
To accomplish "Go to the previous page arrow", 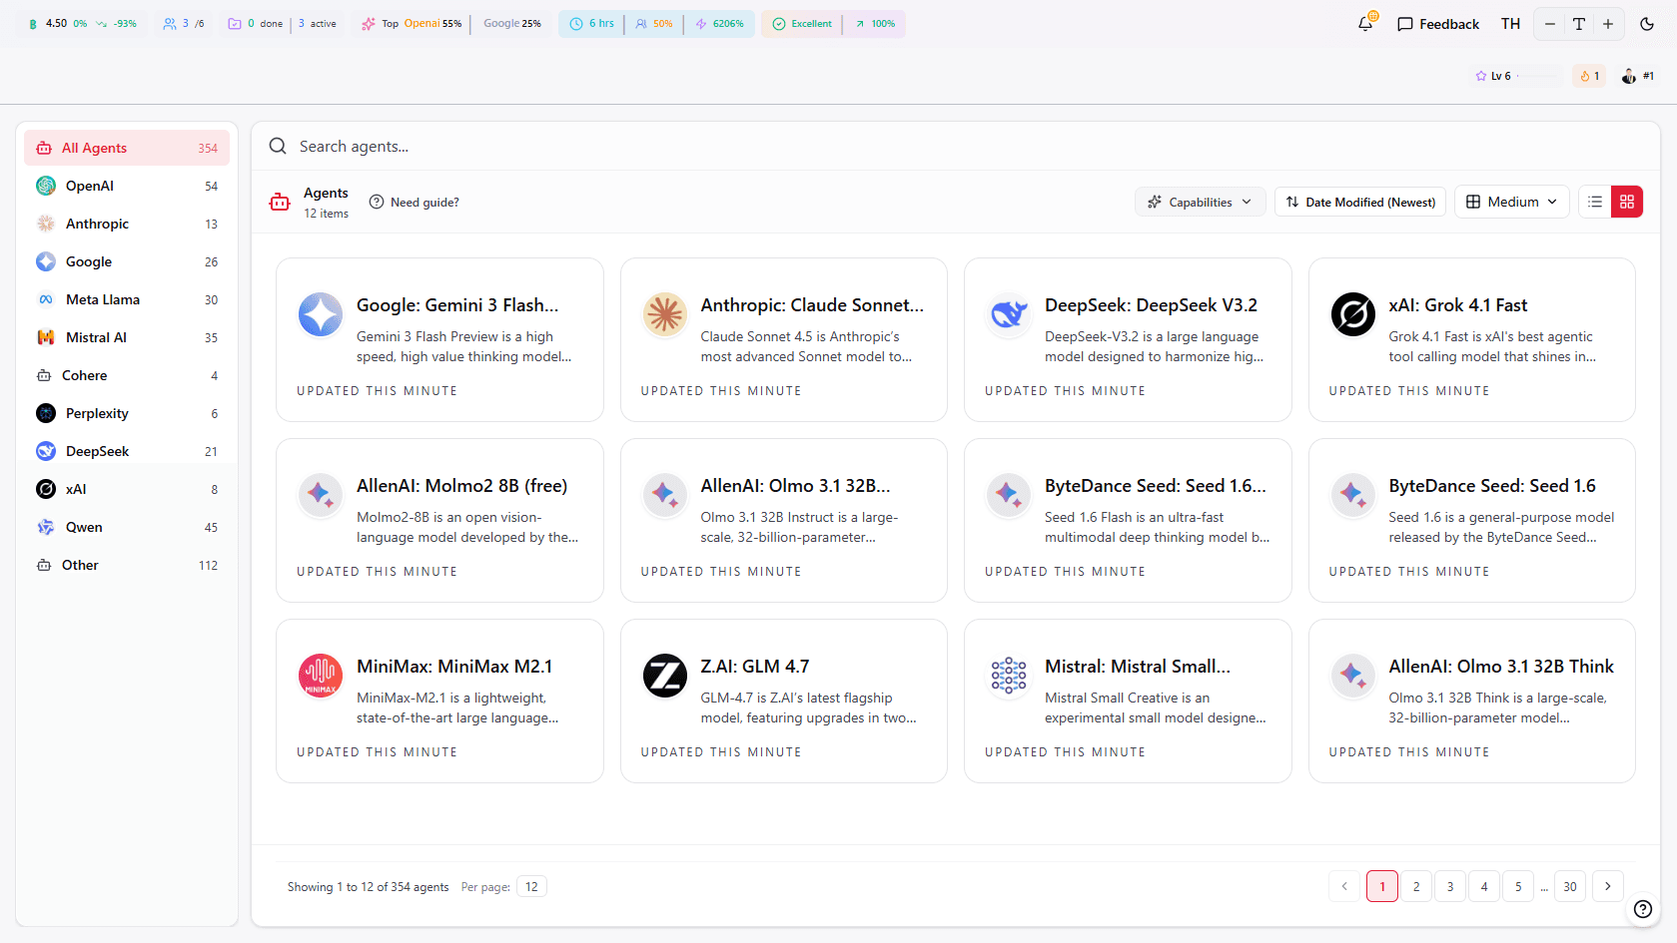I will (1344, 886).
